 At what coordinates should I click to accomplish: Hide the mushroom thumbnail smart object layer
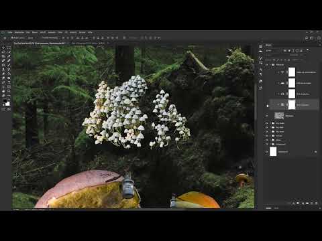[x=266, y=116]
